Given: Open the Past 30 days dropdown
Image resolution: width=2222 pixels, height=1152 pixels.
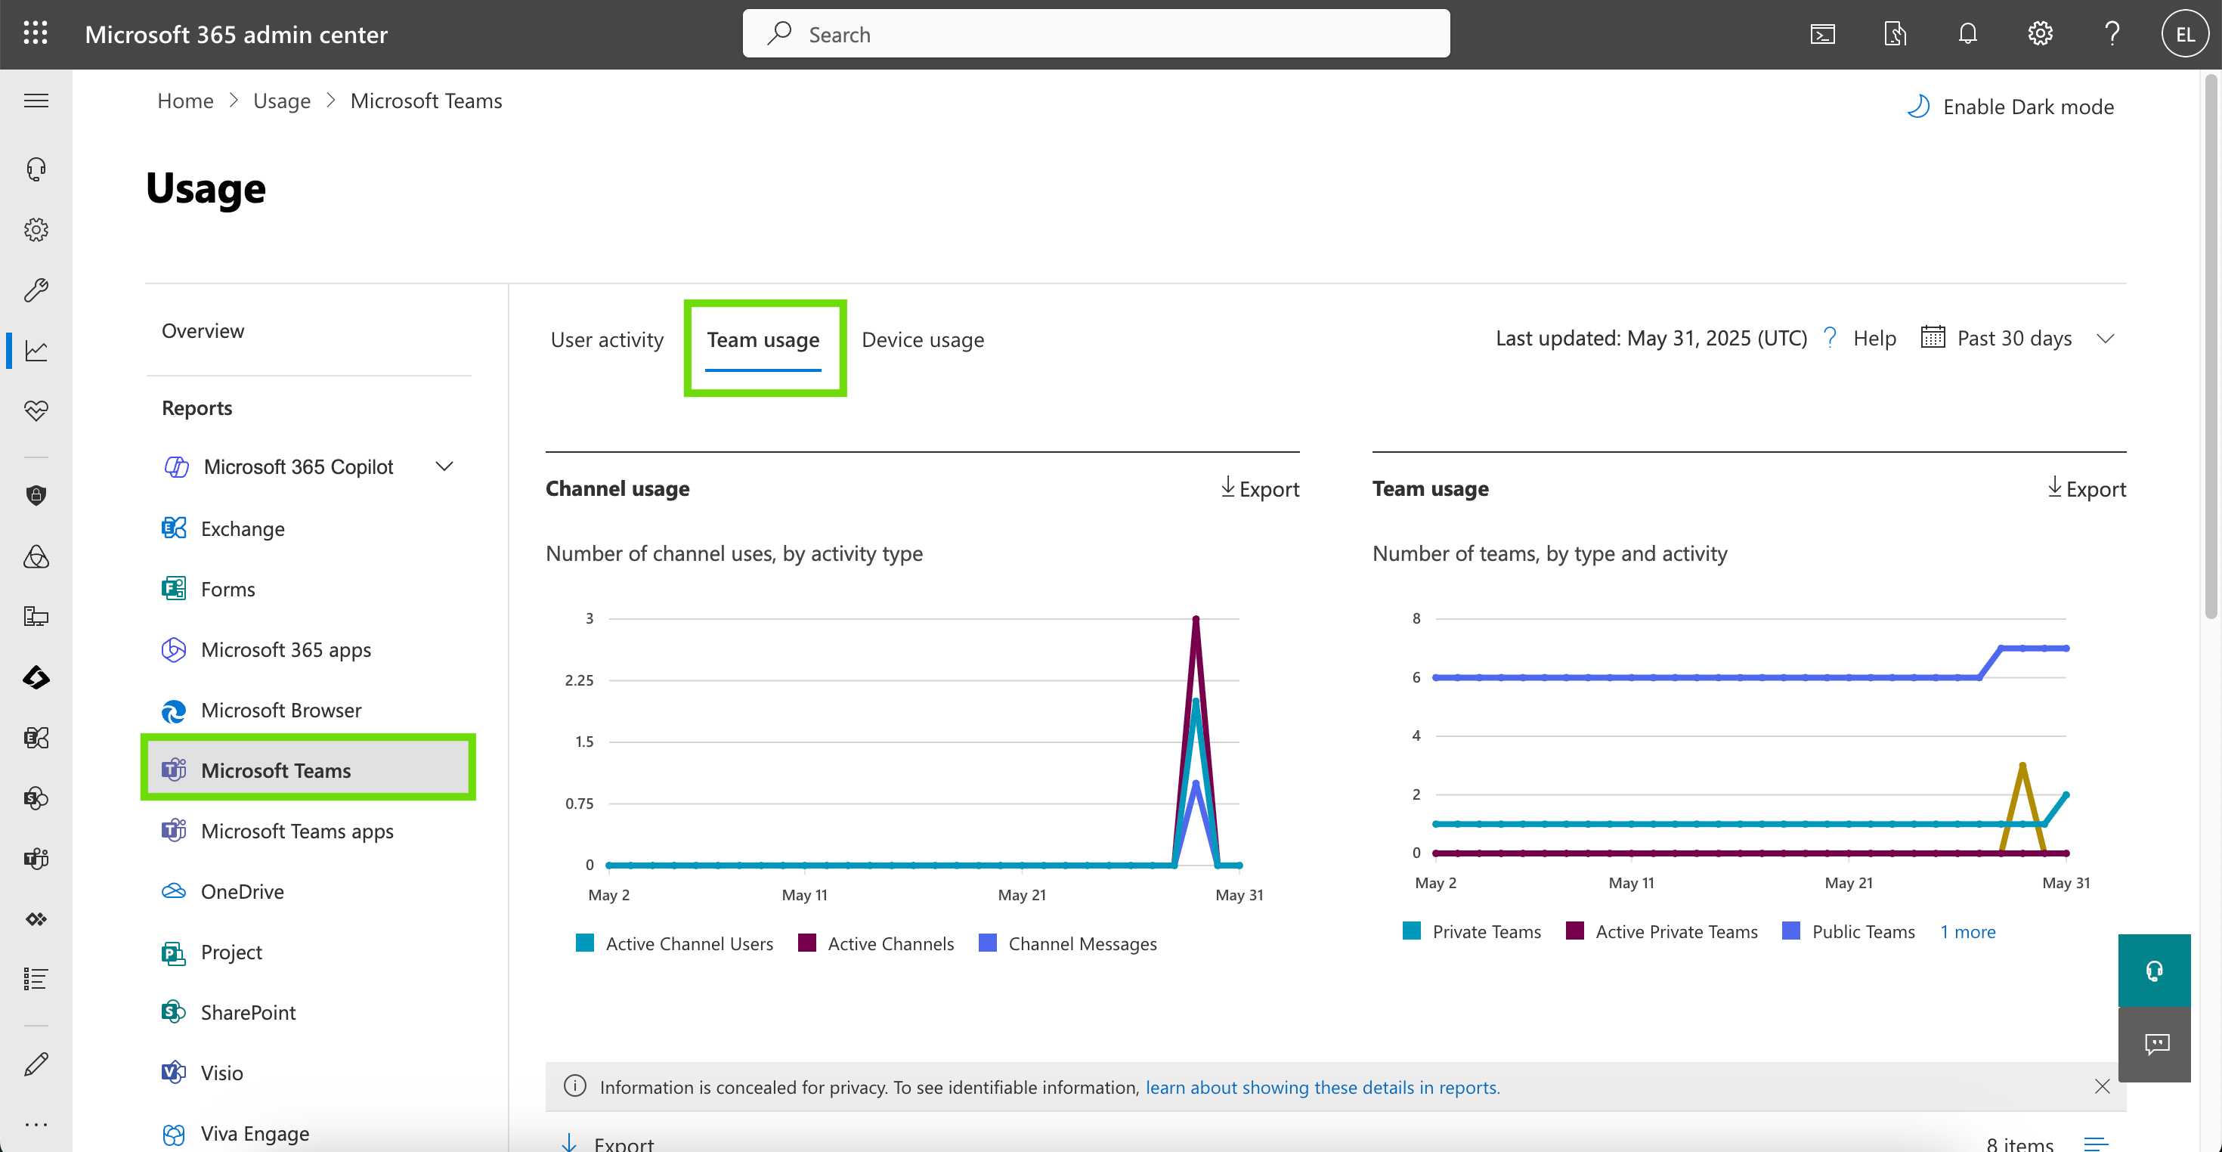Looking at the screenshot, I should [x=2018, y=338].
